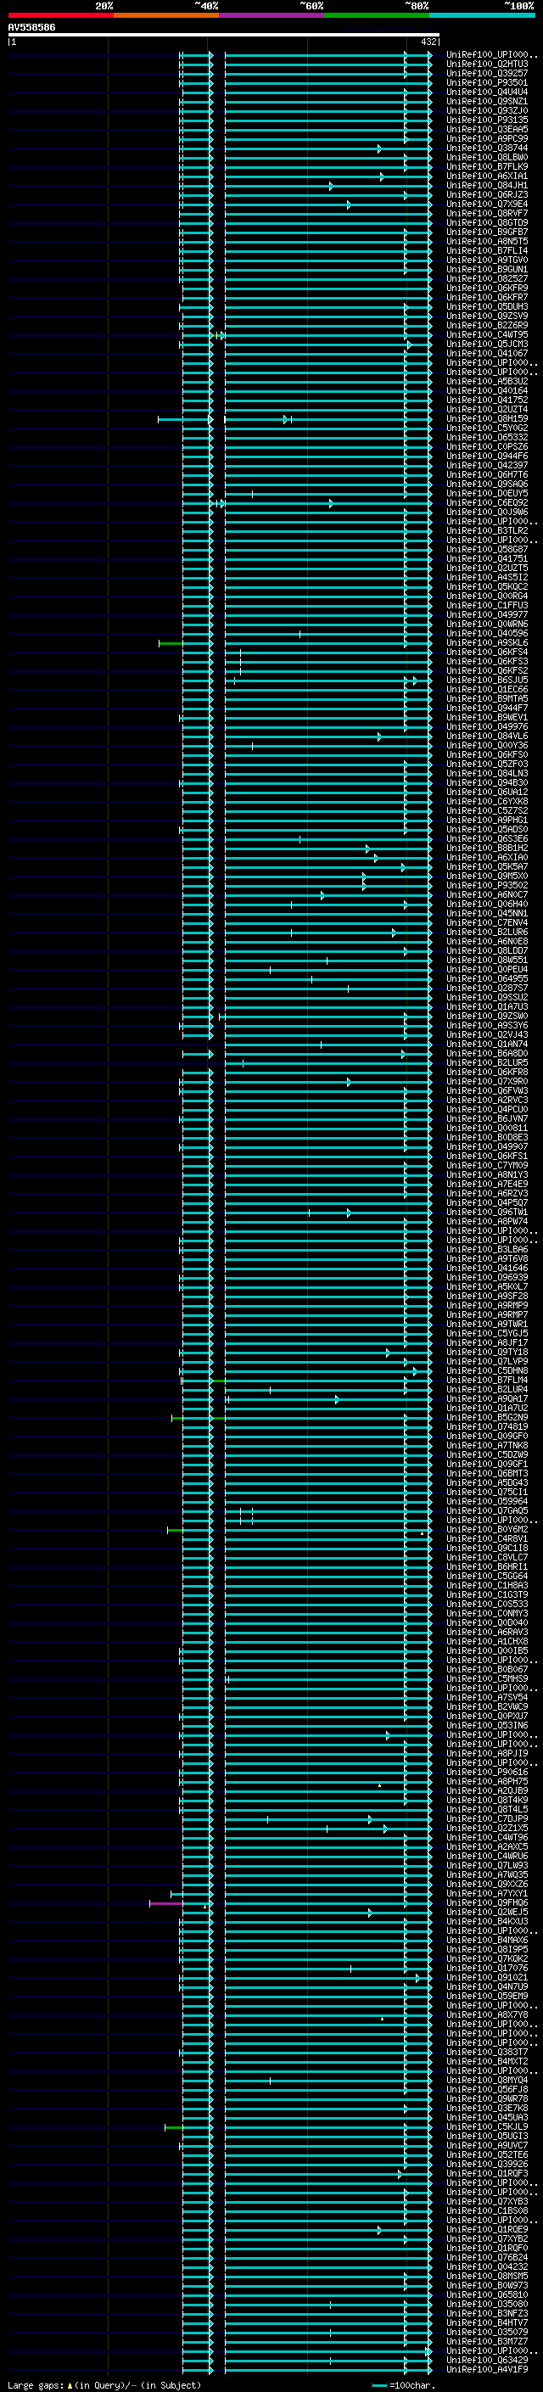Select hit UniRef100_B6A8D0
Viewport: 543px width, 2392px height.
487,1053
